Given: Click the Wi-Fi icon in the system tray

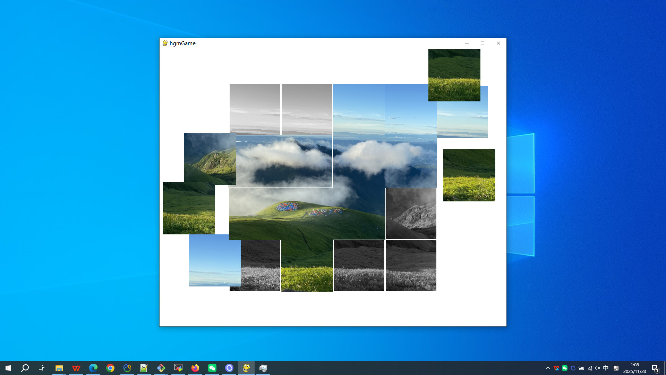Looking at the screenshot, I should coord(590,368).
